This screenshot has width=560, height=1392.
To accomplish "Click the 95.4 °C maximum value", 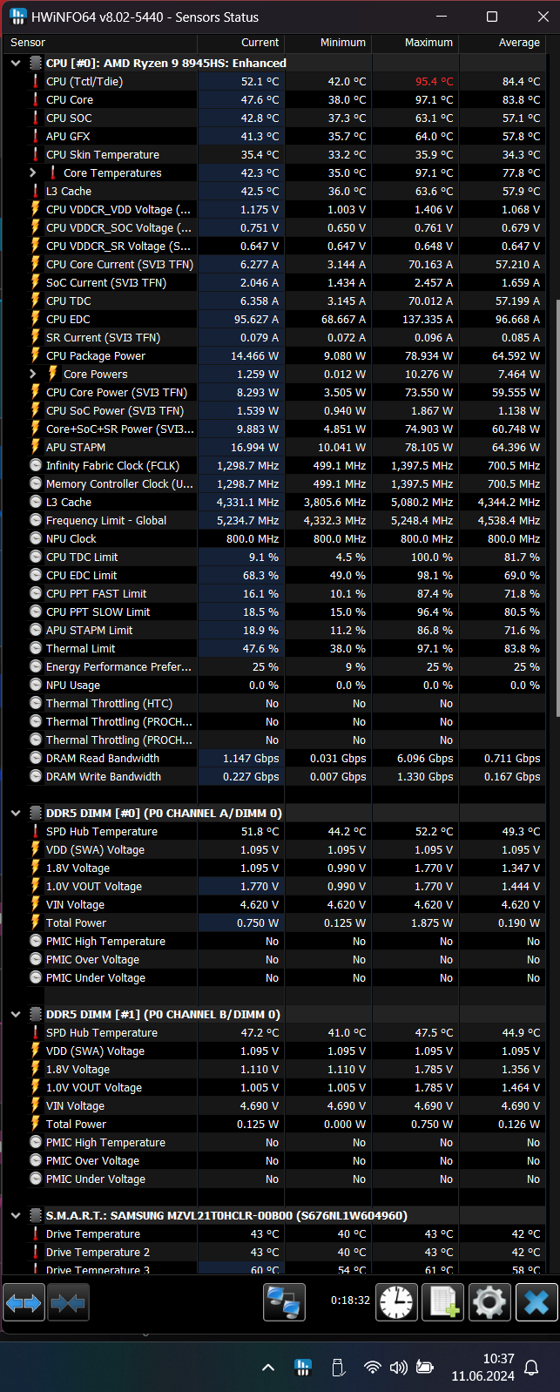I will [x=434, y=81].
